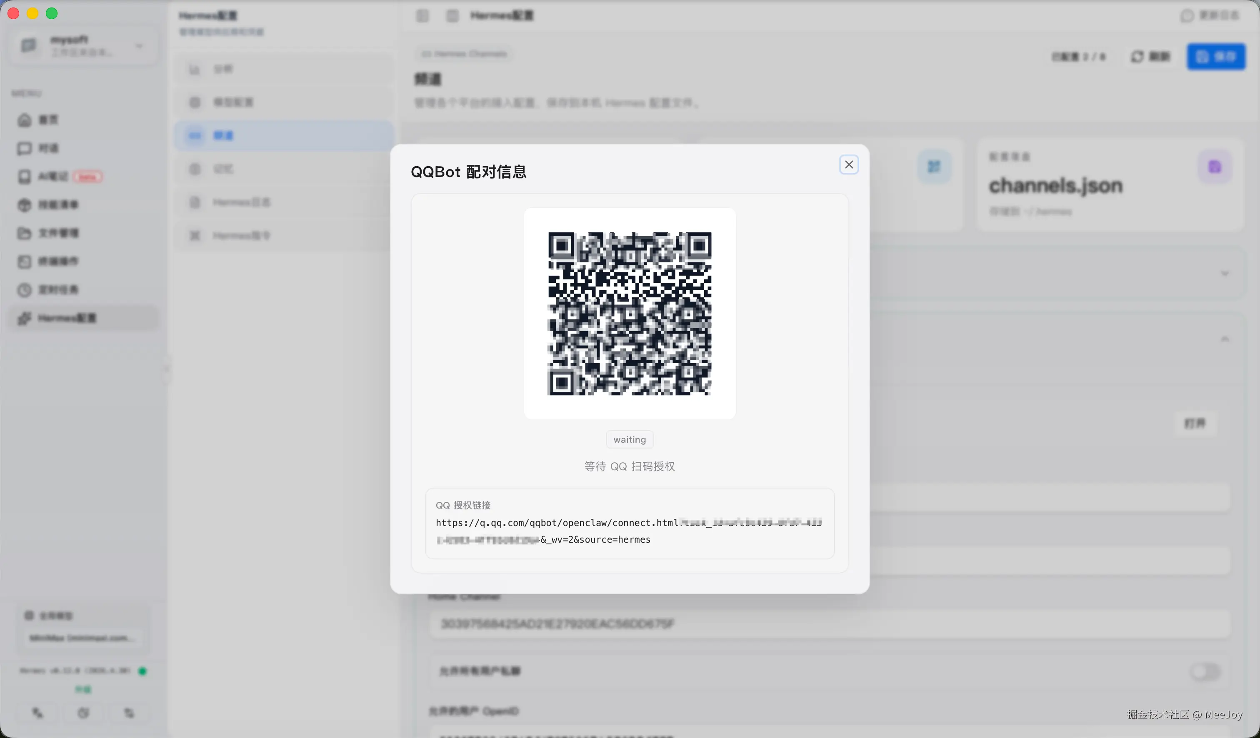Click the second icon left of the top bar title
The width and height of the screenshot is (1260, 738).
(x=452, y=16)
